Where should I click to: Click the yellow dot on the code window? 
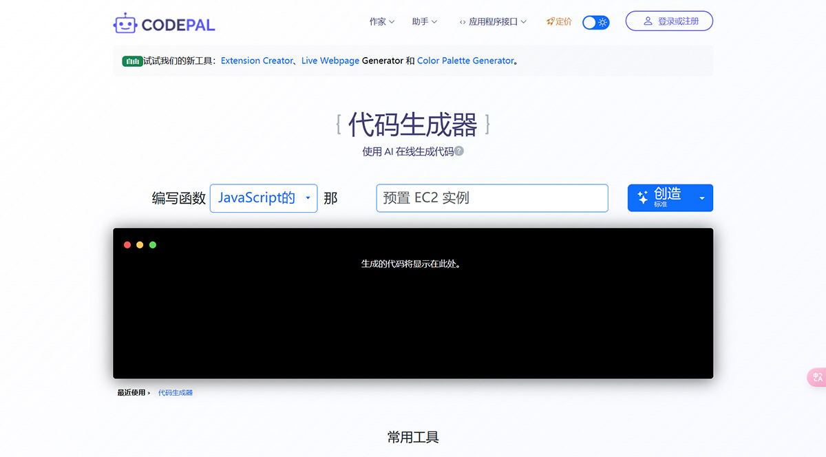click(140, 244)
